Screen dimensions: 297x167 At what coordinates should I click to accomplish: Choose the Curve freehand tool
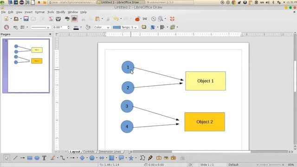coord(53,158)
